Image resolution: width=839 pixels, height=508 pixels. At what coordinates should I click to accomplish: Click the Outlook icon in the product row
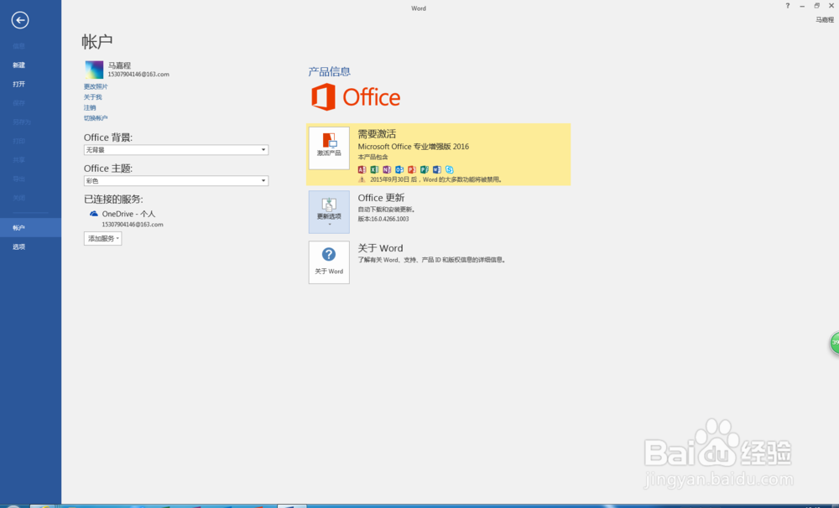pyautogui.click(x=400, y=169)
